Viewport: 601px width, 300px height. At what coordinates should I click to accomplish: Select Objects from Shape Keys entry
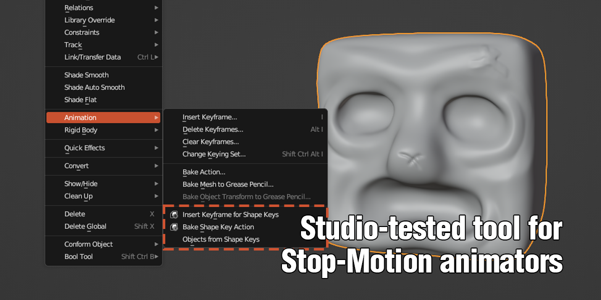(221, 239)
